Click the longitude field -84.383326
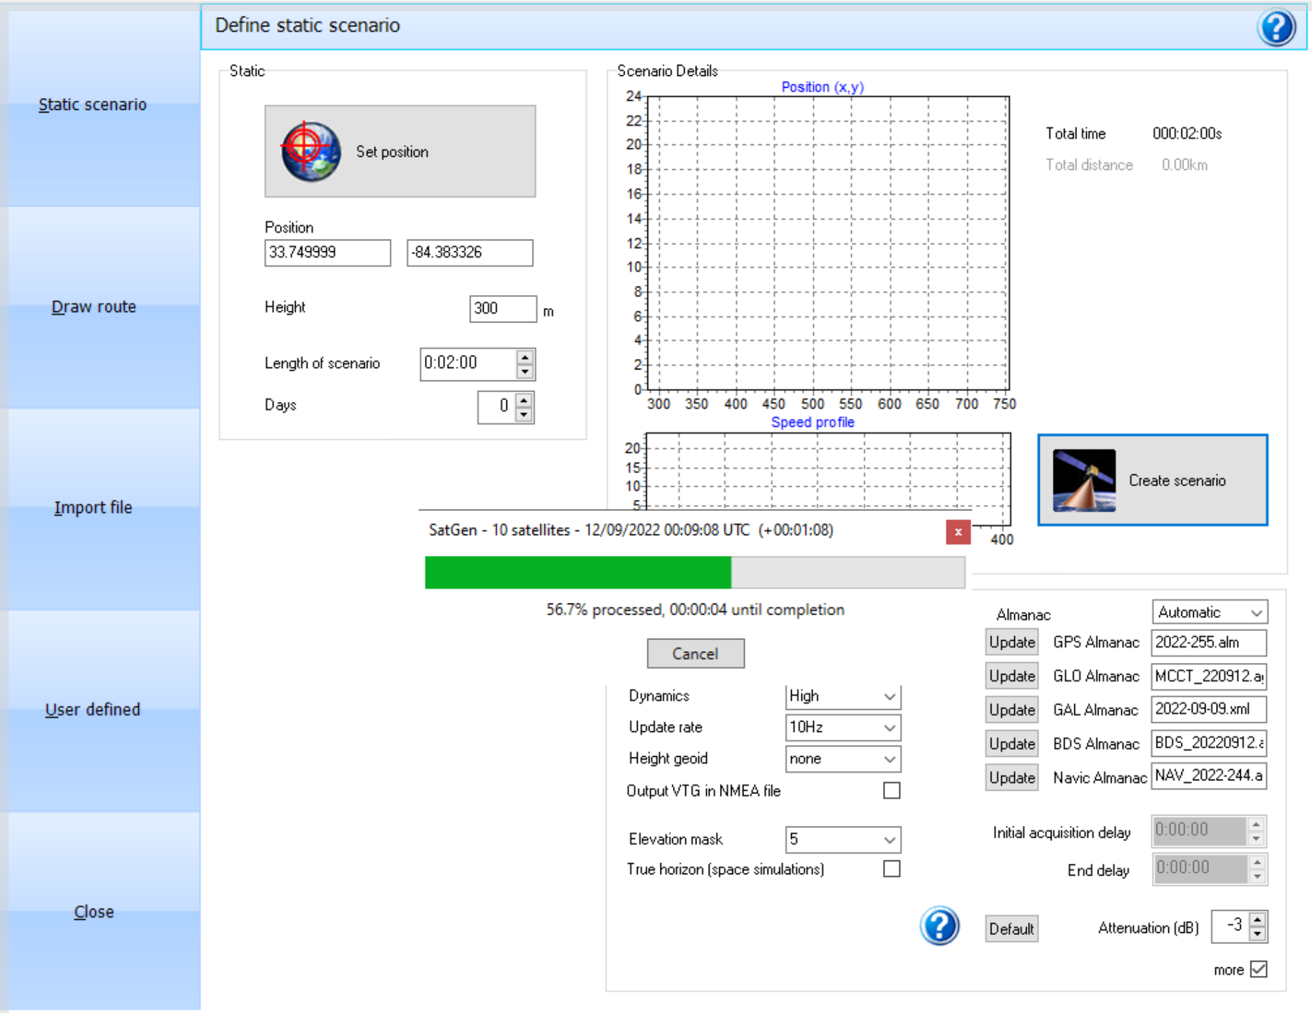Image resolution: width=1312 pixels, height=1013 pixels. coord(470,253)
